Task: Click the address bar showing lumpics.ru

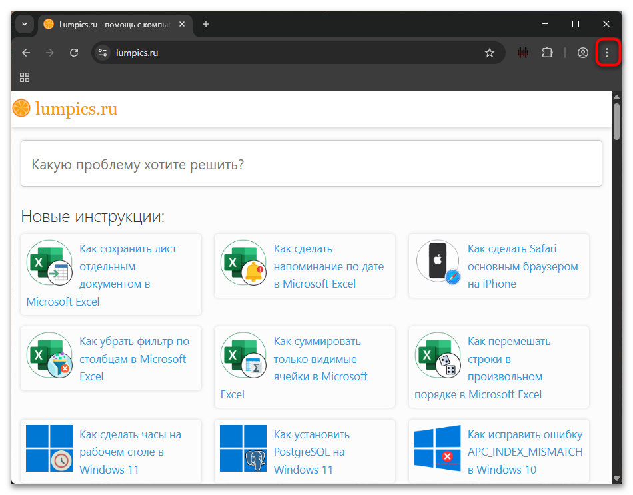Action: click(299, 53)
